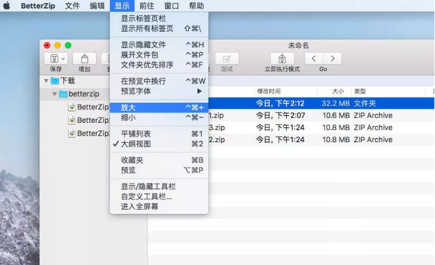The width and height of the screenshot is (435, 265).
Task: Click the 增加 toolbar icon
Action: 84,58
